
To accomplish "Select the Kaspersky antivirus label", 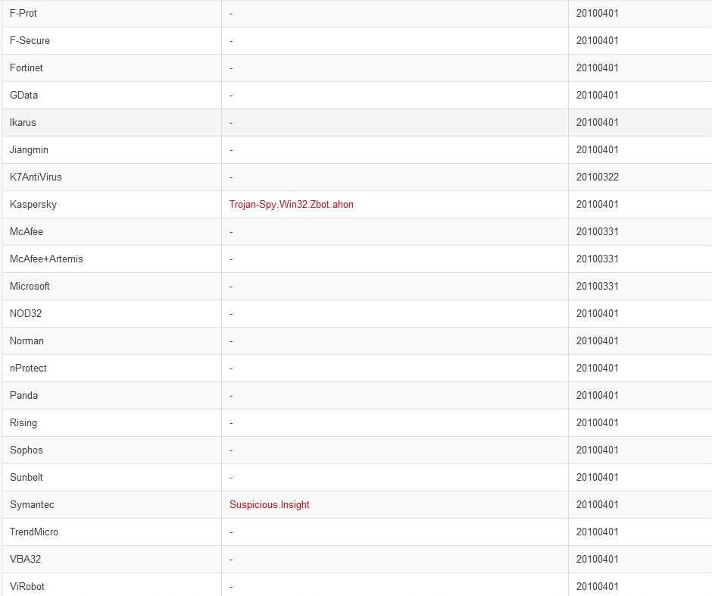I will pyautogui.click(x=33, y=204).
